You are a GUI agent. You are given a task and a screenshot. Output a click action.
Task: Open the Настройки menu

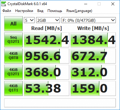tap(24, 11)
